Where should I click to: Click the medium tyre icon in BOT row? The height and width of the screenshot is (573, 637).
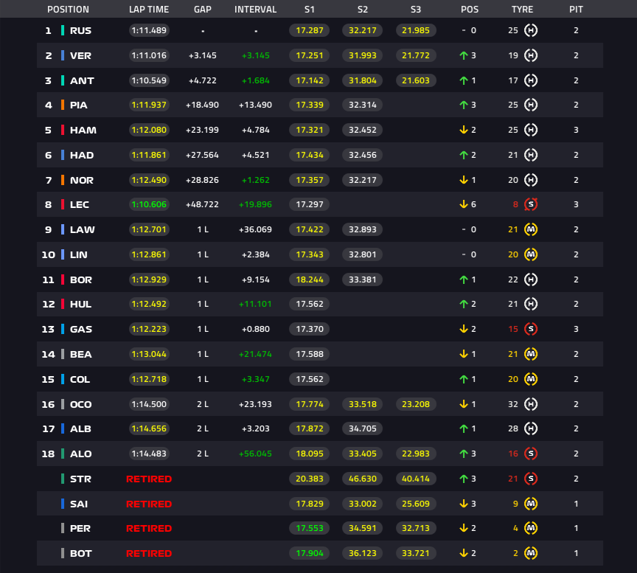pyautogui.click(x=531, y=553)
